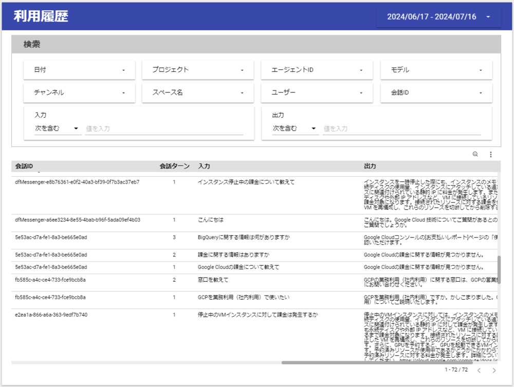
Task: Go to the previous table page
Action: (479, 370)
